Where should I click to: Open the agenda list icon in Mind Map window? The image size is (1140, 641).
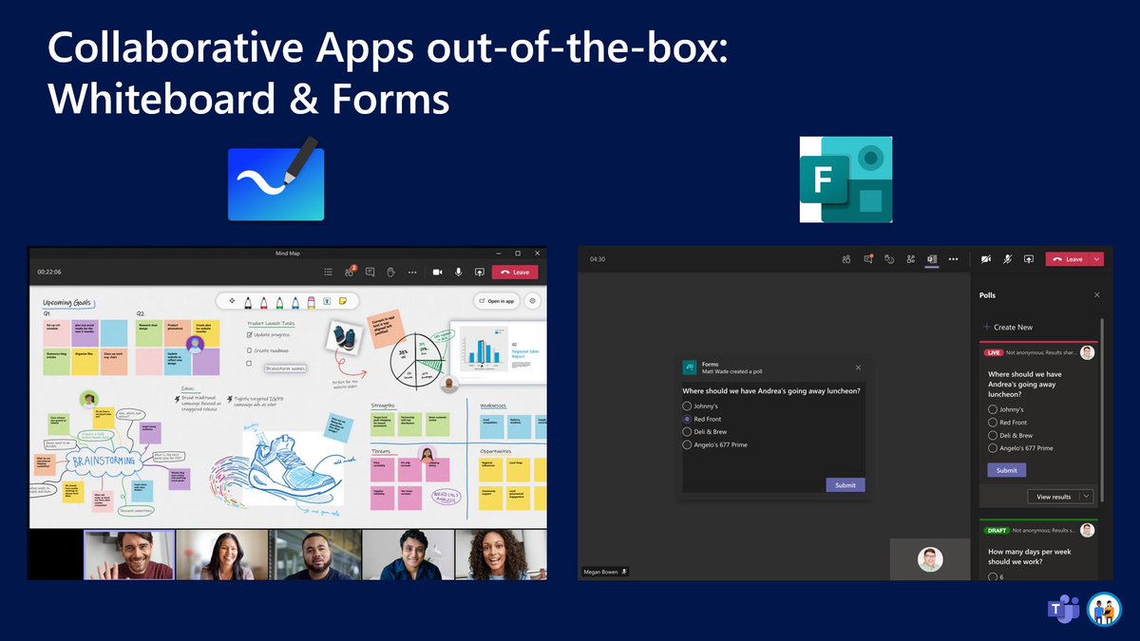point(329,272)
